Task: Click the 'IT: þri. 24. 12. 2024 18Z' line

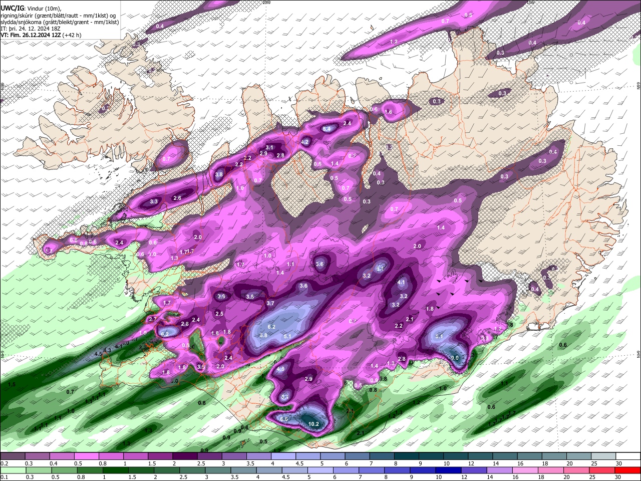Action: pyautogui.click(x=30, y=29)
